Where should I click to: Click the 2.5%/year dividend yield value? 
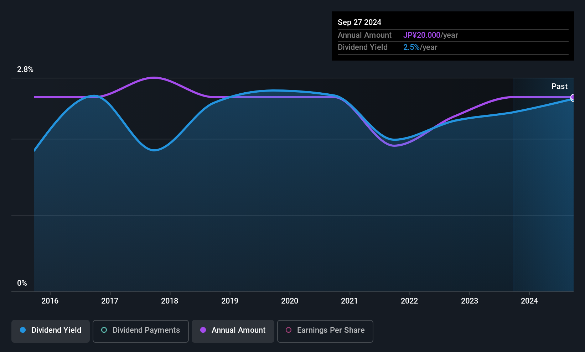pos(420,47)
